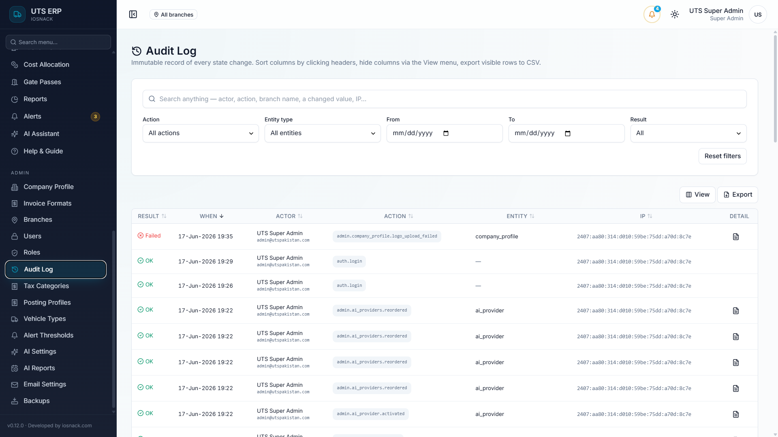Open the notifications bell
The image size is (778, 437).
coord(652,15)
